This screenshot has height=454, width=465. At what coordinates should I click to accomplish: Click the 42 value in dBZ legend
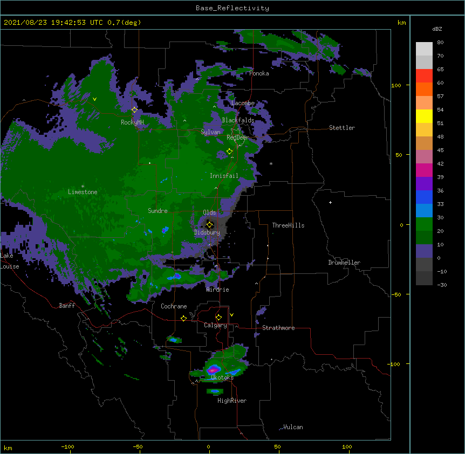(x=440, y=163)
